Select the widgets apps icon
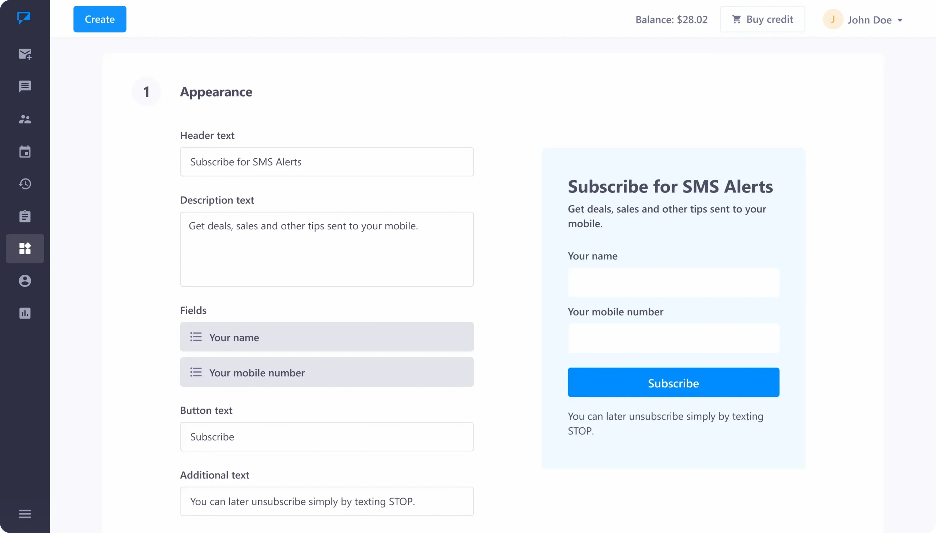The width and height of the screenshot is (936, 533). (x=25, y=248)
